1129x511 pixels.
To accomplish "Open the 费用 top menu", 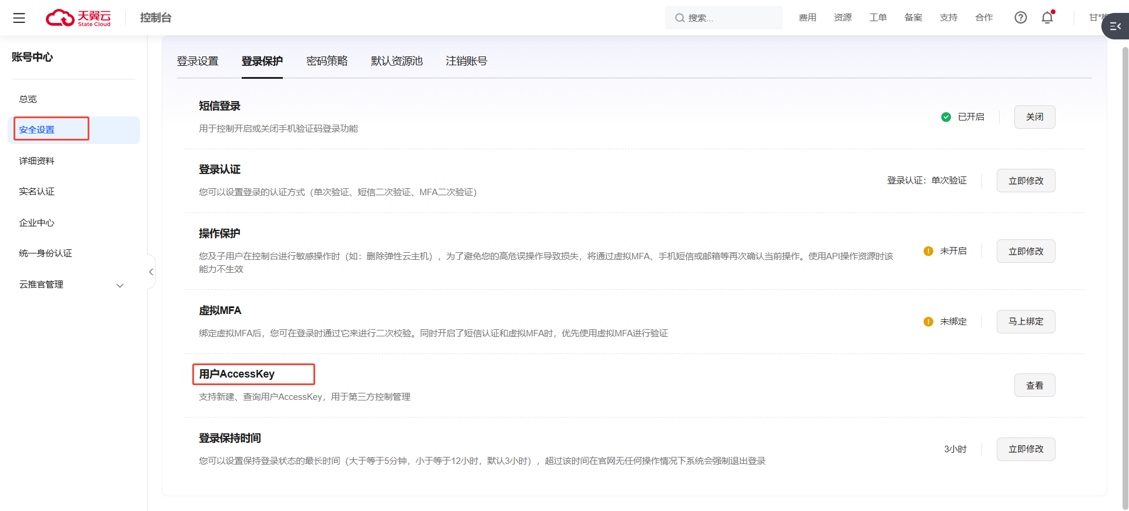I will (807, 18).
